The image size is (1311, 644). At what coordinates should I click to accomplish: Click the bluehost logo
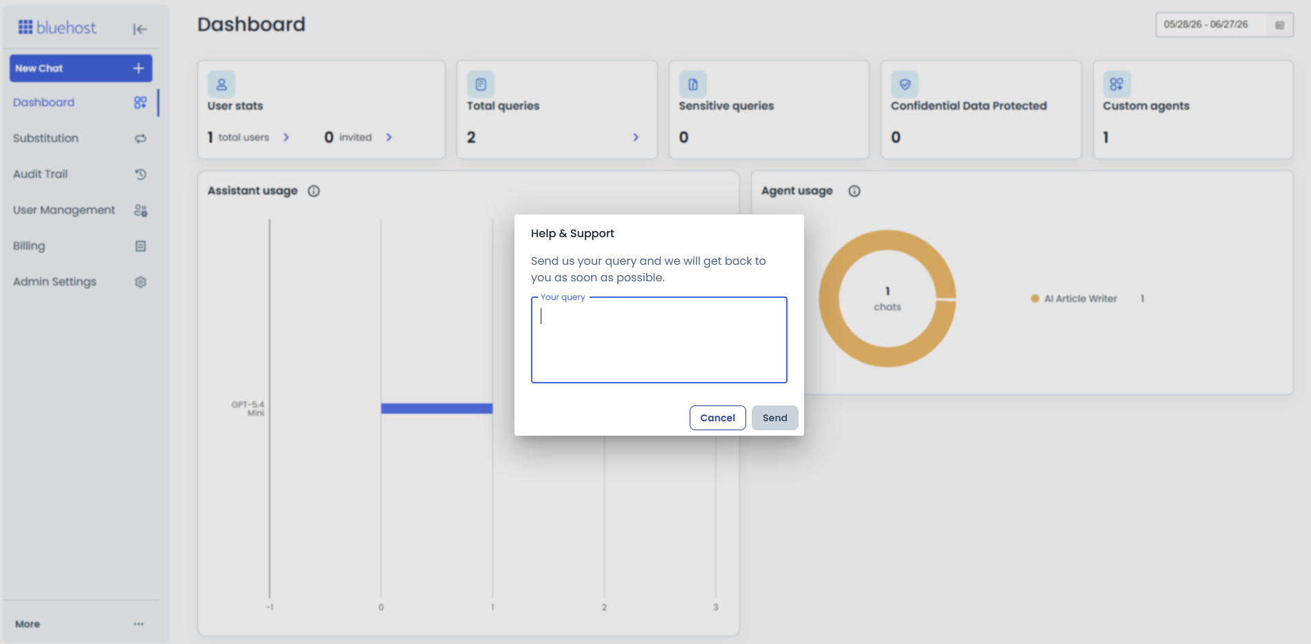pyautogui.click(x=57, y=28)
